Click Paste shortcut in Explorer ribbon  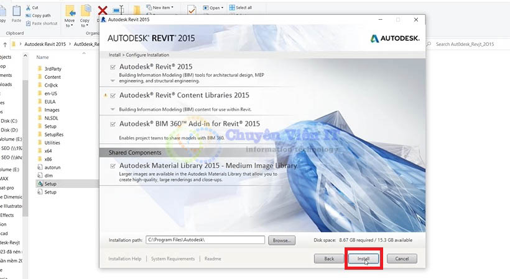pos(41,24)
